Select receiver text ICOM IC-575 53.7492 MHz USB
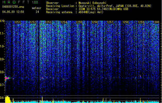Viewport: 162px width, 103px height. [x=103, y=9]
